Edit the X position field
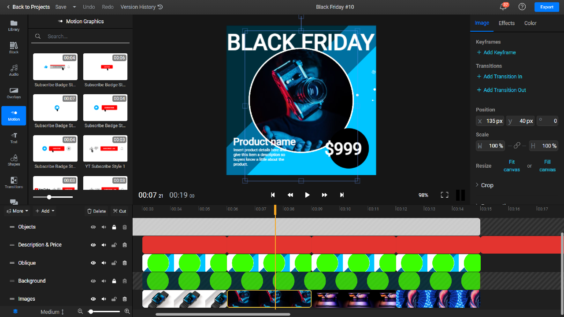The width and height of the screenshot is (564, 317). point(490,121)
